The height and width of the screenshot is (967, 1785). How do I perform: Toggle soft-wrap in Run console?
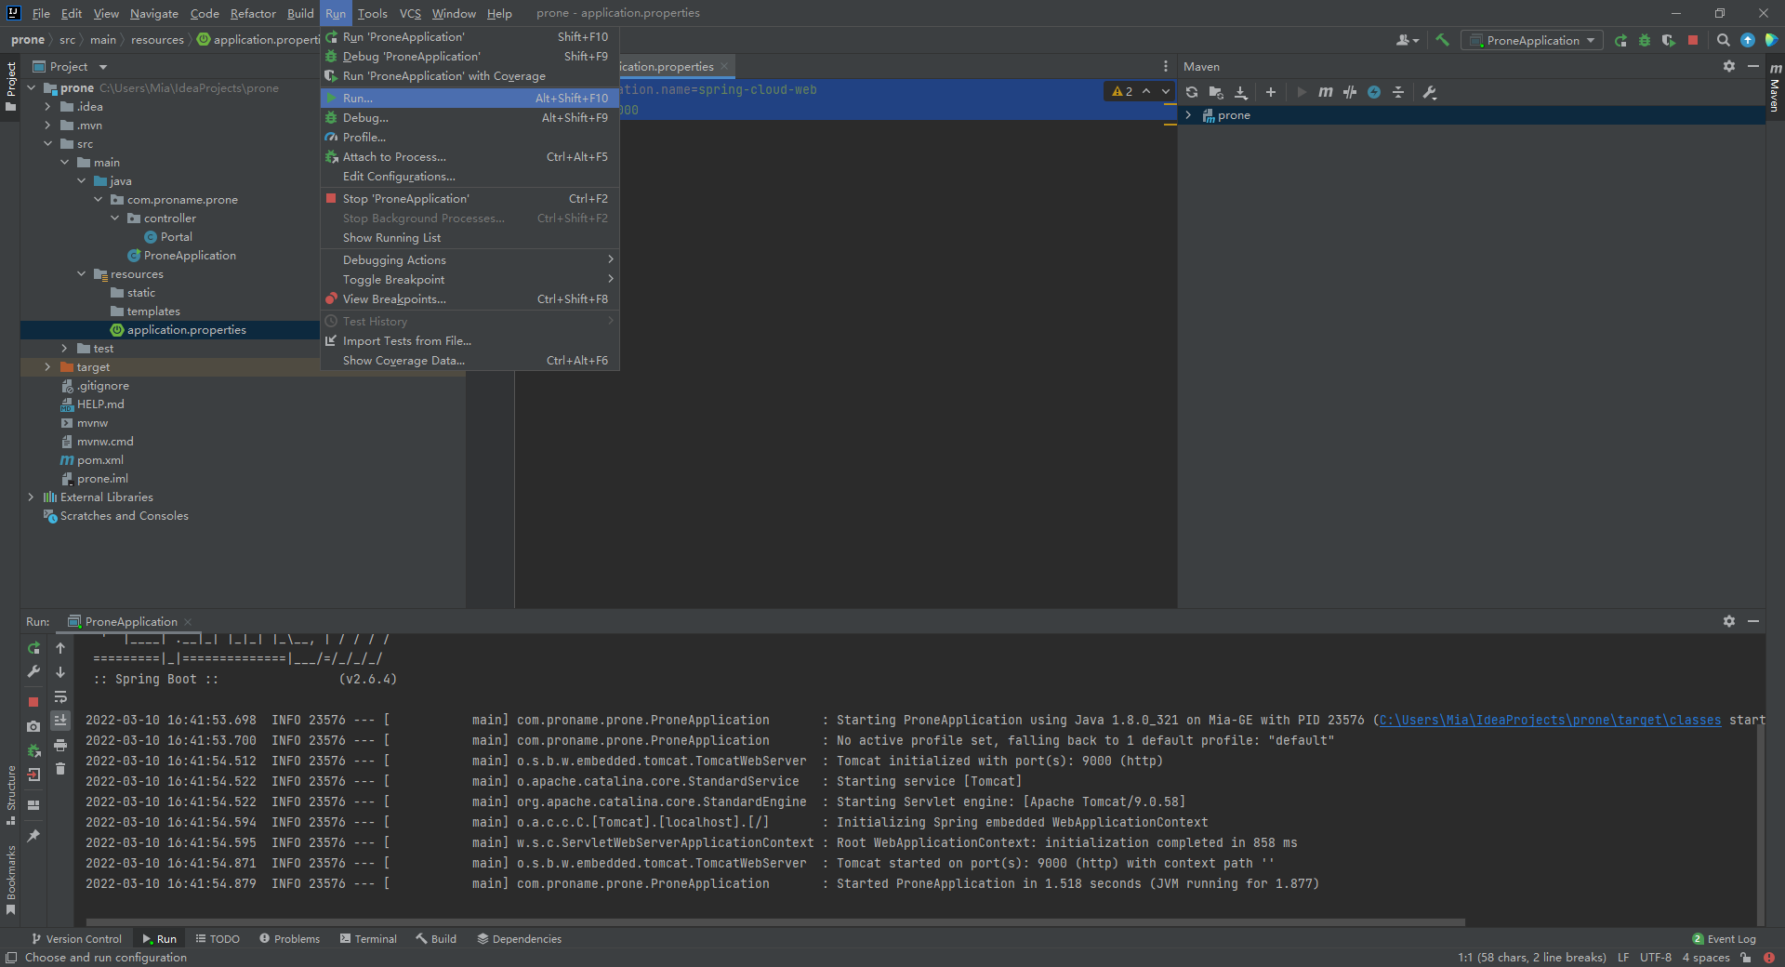tap(60, 696)
